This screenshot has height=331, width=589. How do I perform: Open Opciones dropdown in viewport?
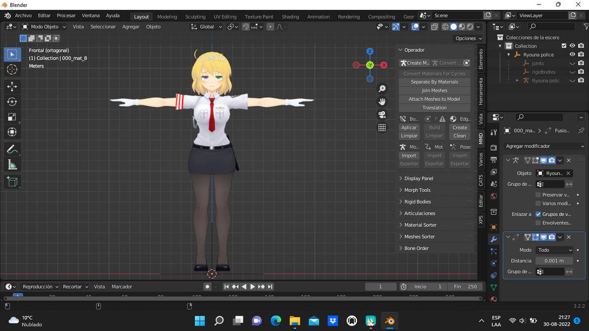(468, 39)
